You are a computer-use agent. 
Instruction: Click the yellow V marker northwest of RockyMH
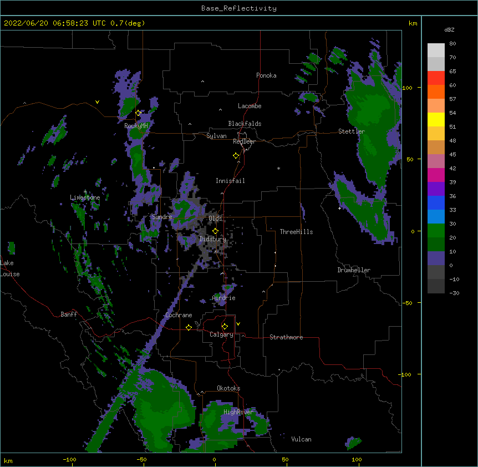click(x=97, y=102)
